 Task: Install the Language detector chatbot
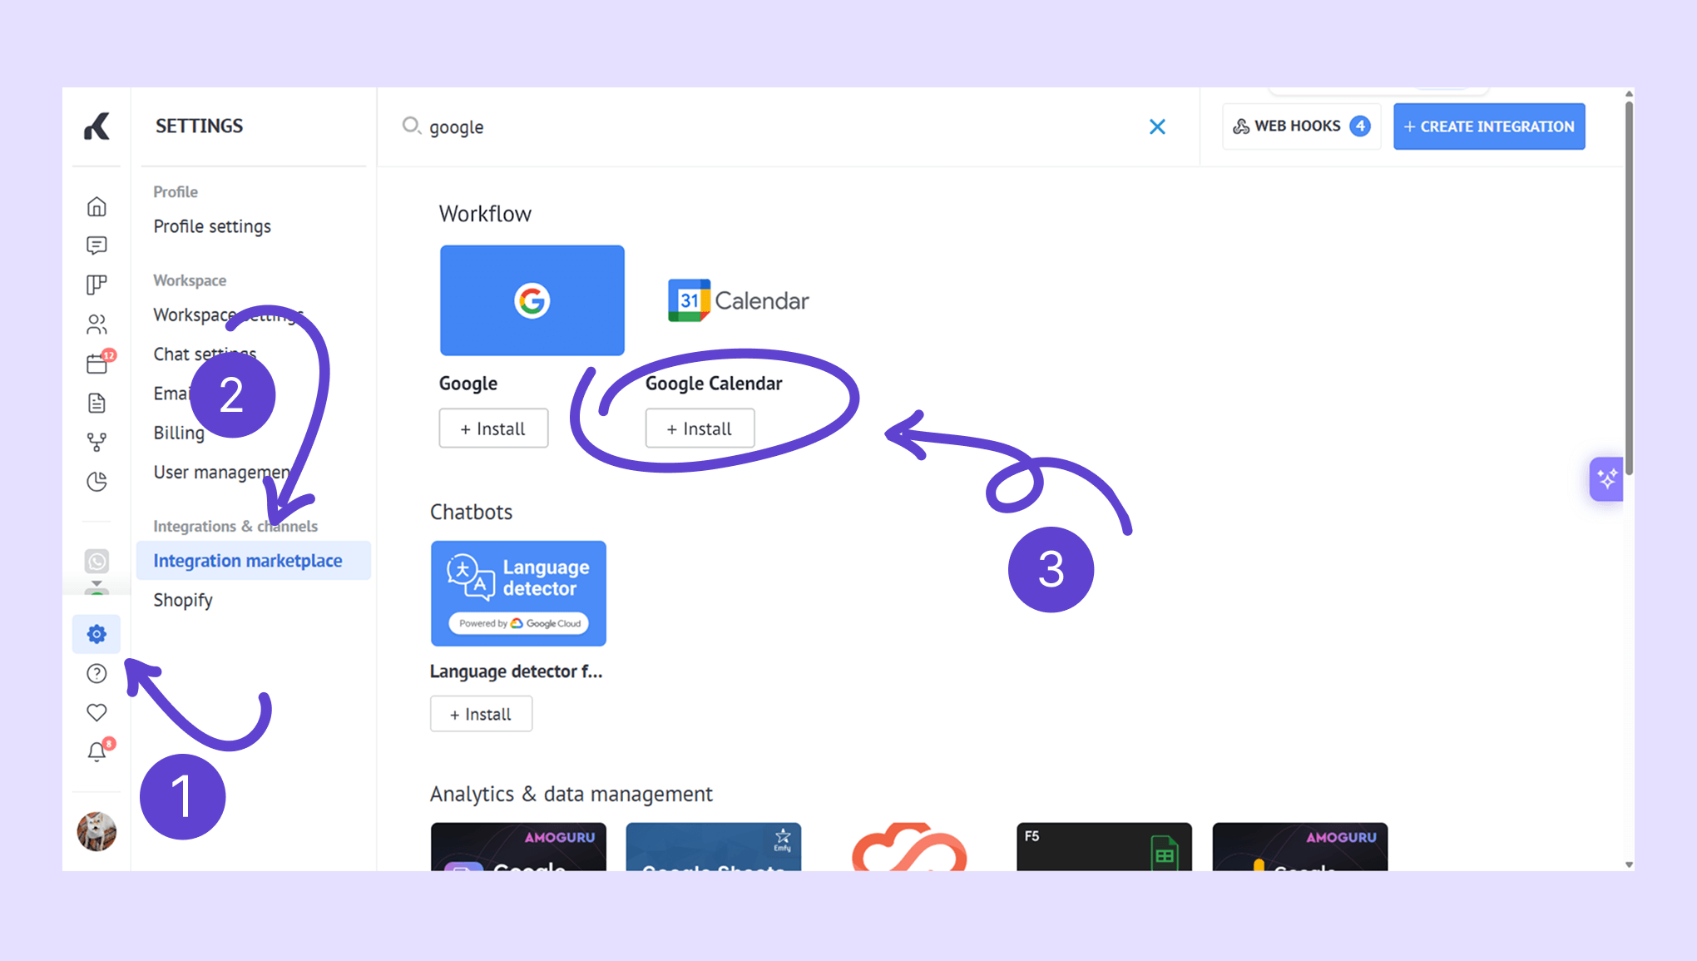coord(481,714)
